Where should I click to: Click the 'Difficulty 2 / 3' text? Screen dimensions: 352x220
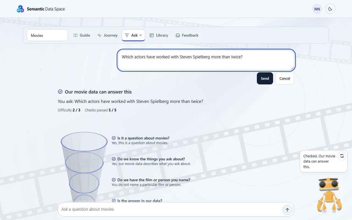click(69, 110)
